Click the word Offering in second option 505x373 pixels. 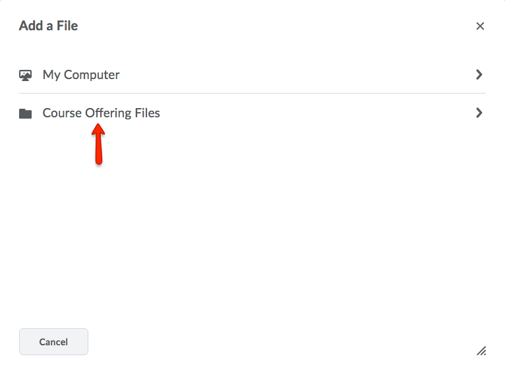tap(108, 113)
